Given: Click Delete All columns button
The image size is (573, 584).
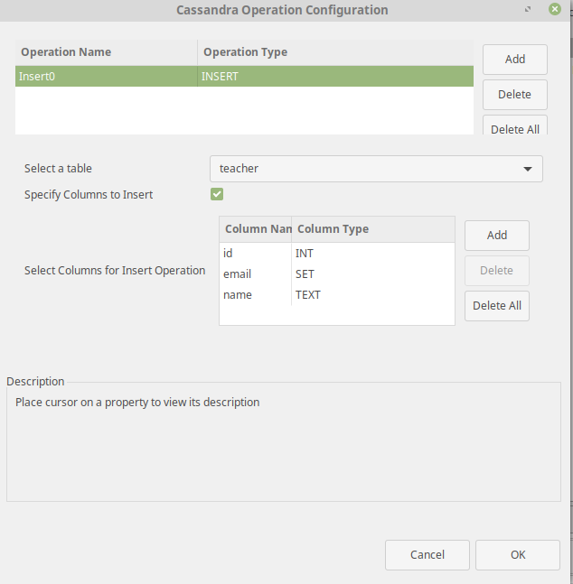Looking at the screenshot, I should [496, 306].
